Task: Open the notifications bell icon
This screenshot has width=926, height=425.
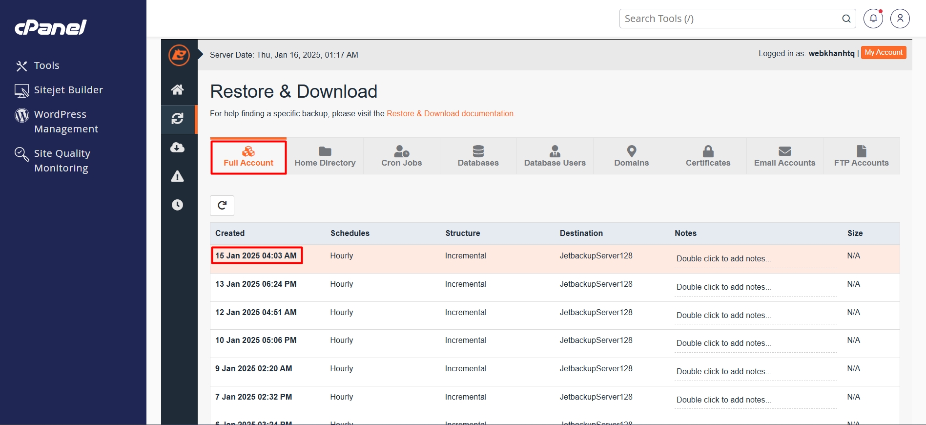Action: coord(873,19)
